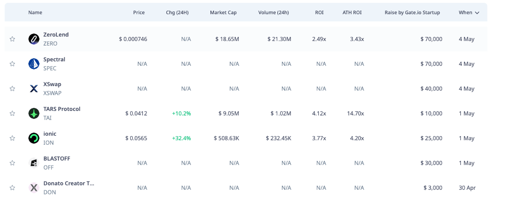This screenshot has height=203, width=507.
Task: Open the Donato Creator T... project link
Action: 69,183
